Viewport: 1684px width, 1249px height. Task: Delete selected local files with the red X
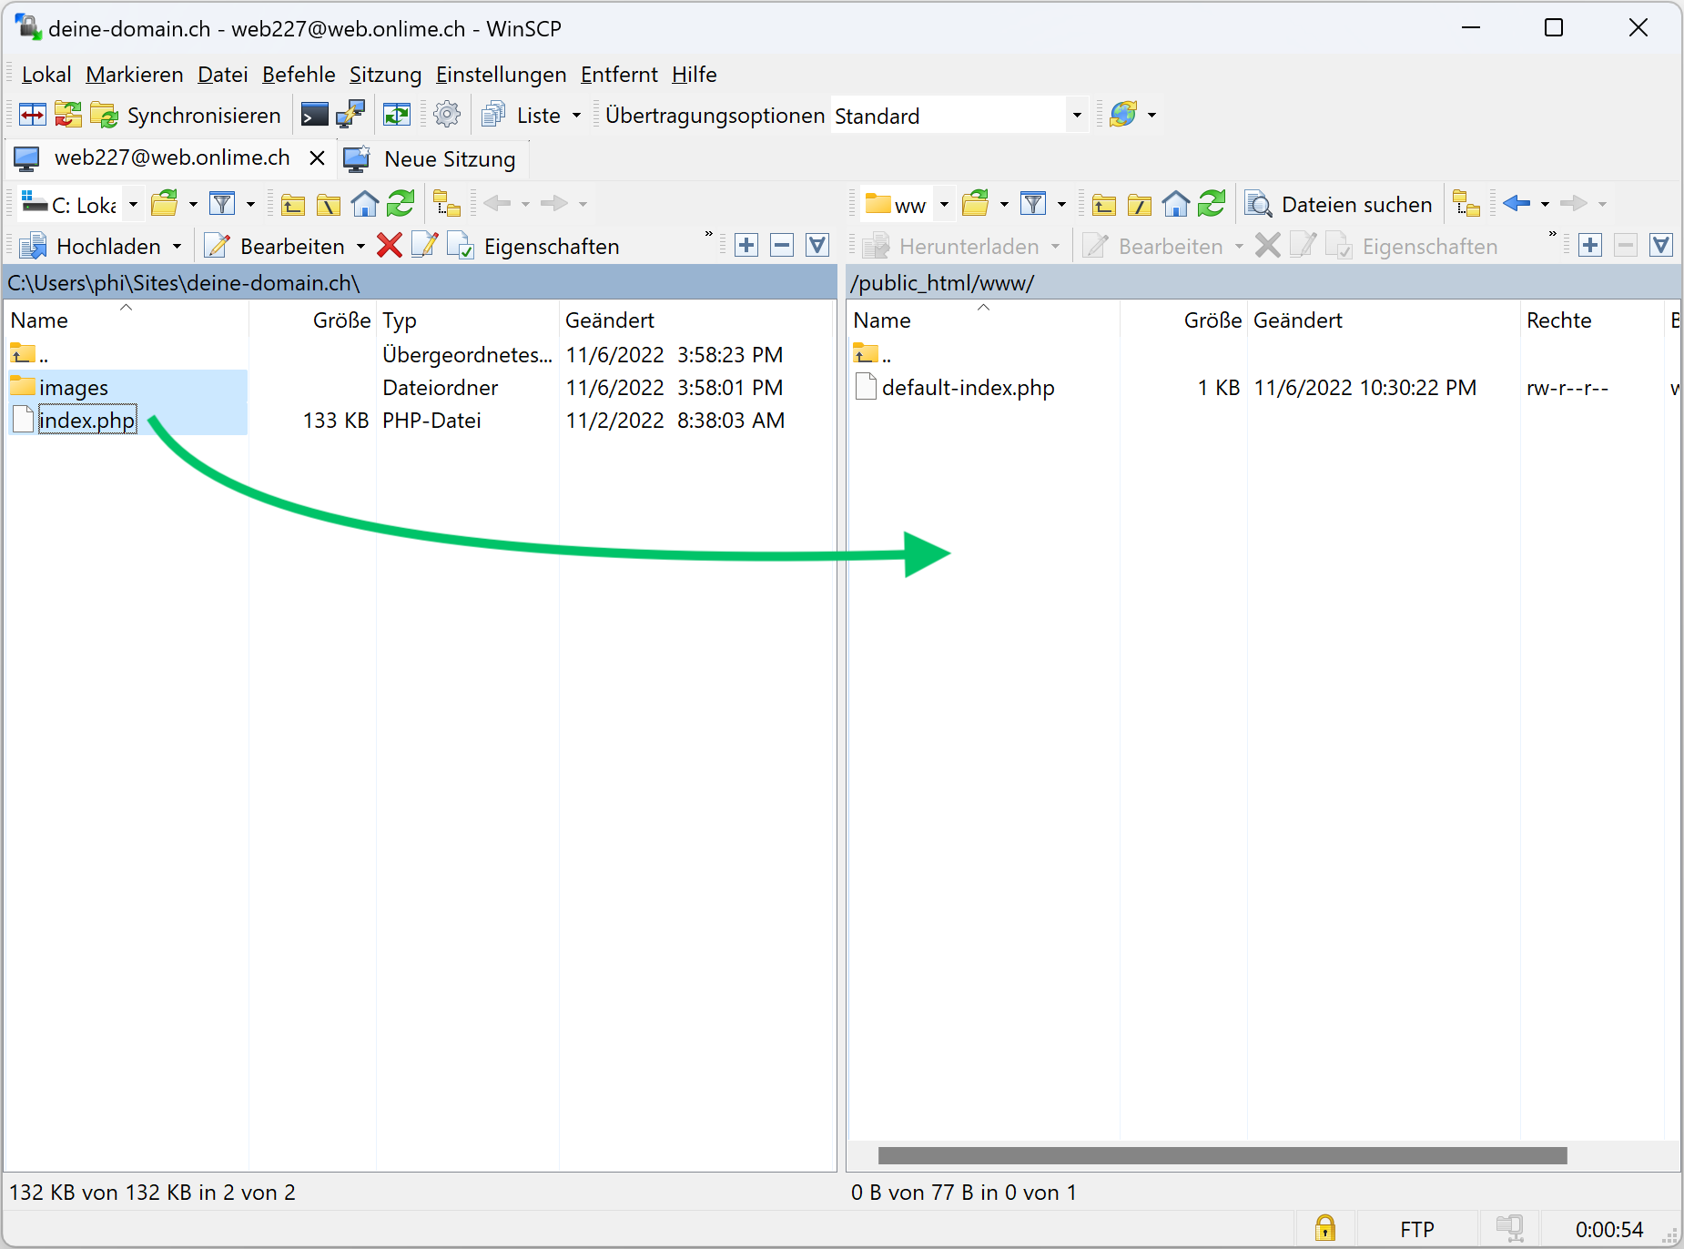tap(390, 245)
